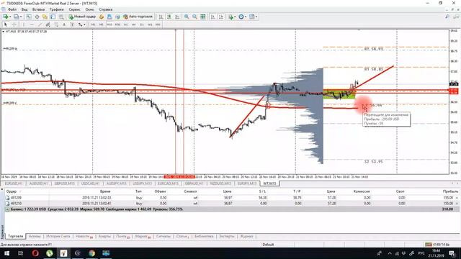This screenshot has height=259, width=461.
Task: Select the Text (A) tool
Action: tap(64, 24)
